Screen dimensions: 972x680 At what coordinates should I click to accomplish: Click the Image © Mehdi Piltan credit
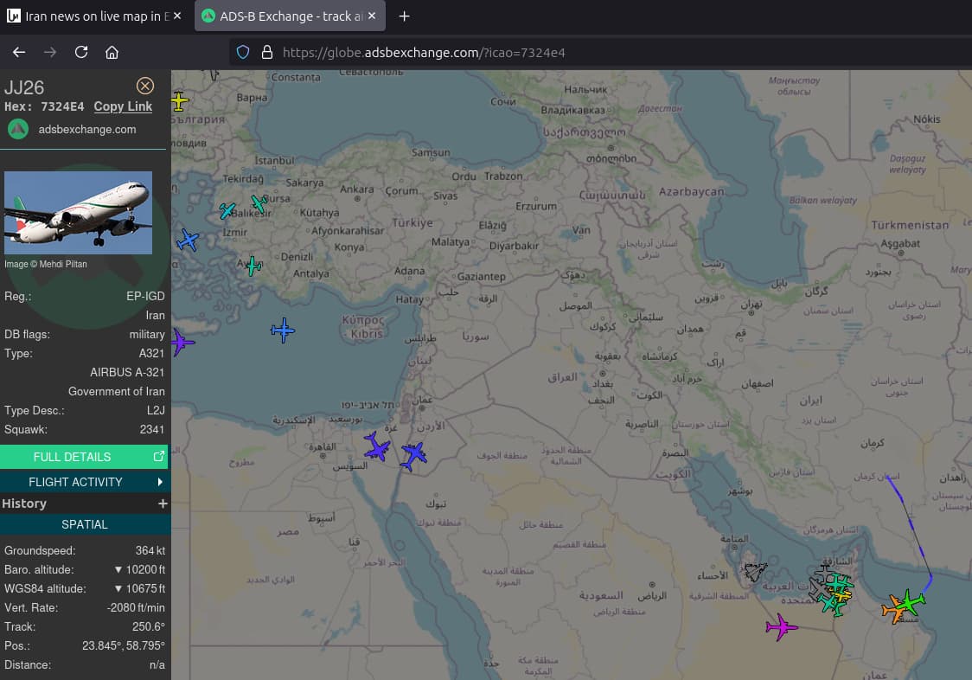(46, 265)
